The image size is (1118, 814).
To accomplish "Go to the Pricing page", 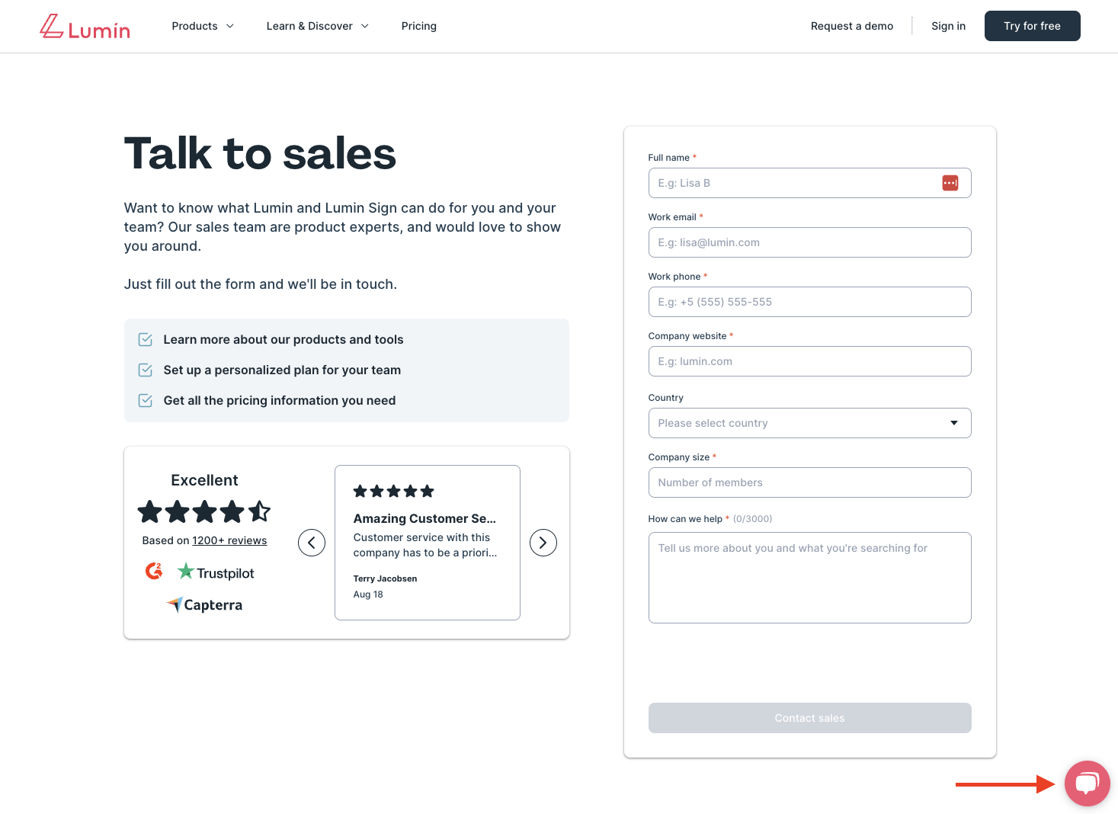I will point(419,26).
